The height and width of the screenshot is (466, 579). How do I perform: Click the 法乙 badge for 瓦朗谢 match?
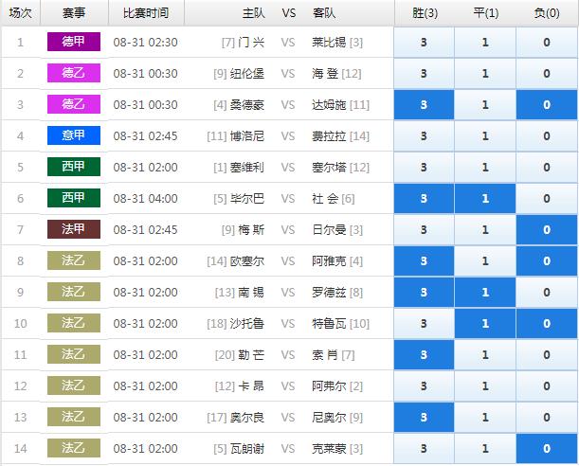click(73, 448)
